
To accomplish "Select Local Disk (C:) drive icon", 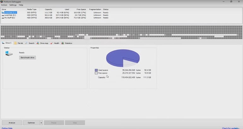I will pyautogui.click(x=3, y=13).
